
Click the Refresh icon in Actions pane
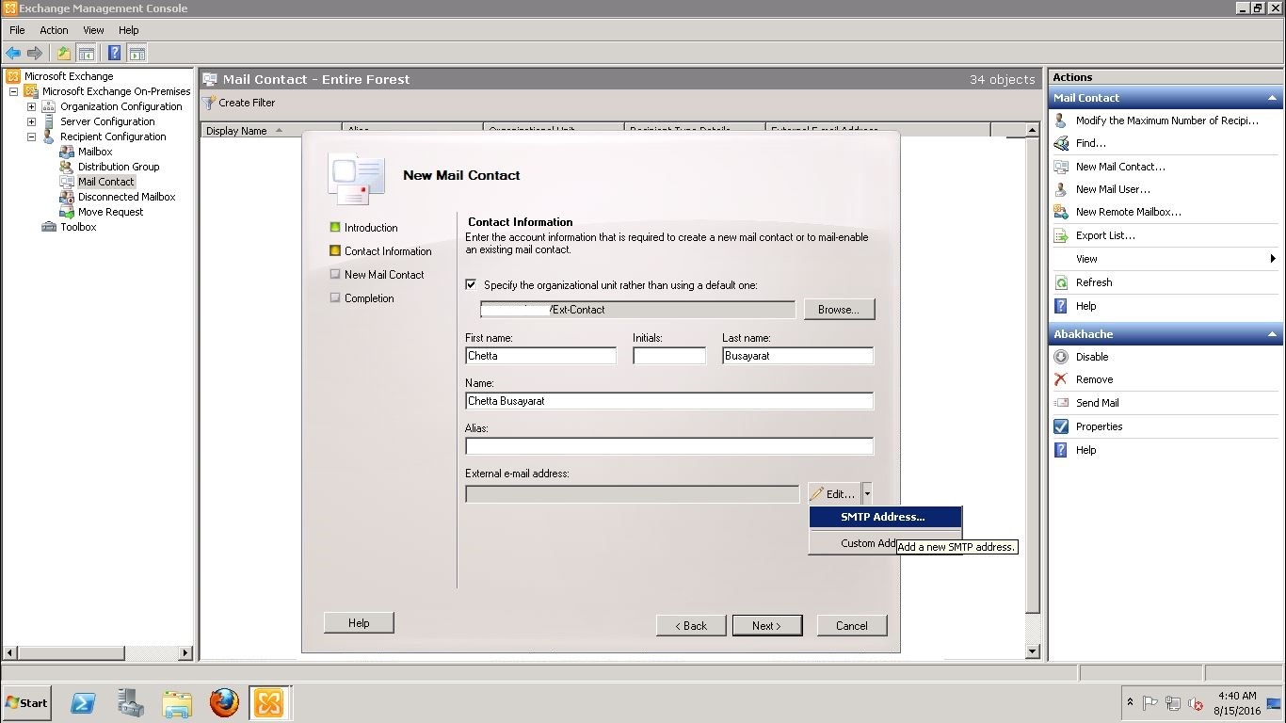(x=1061, y=282)
